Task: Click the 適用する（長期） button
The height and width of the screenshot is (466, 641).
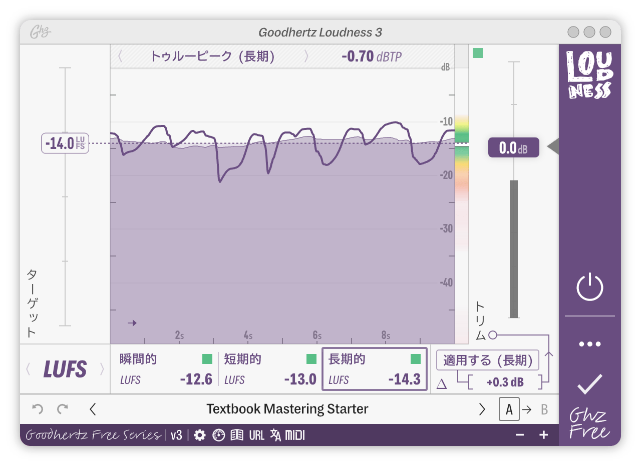Action: click(488, 360)
